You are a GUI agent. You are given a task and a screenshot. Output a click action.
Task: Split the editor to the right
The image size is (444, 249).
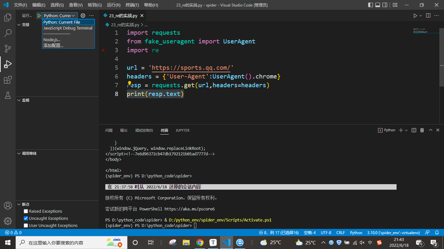point(428,16)
